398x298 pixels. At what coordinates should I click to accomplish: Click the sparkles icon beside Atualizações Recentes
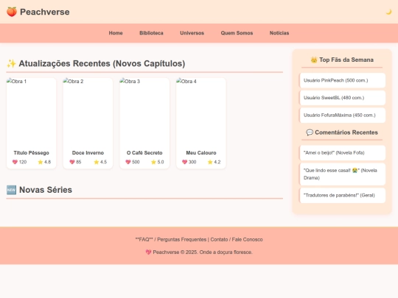pyautogui.click(x=11, y=63)
